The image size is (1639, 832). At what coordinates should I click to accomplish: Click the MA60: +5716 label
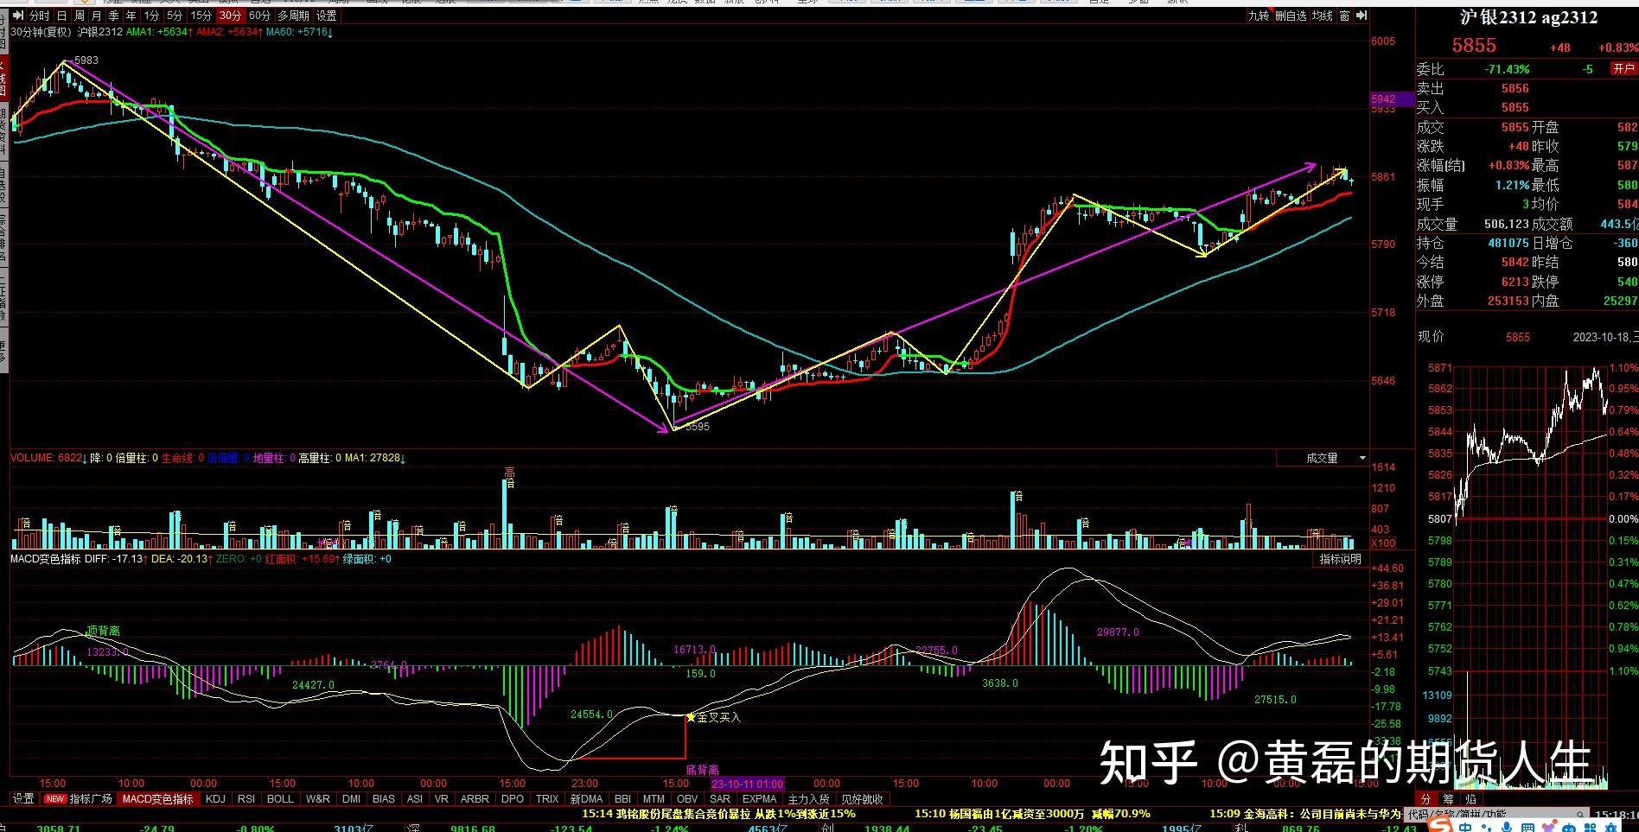point(299,32)
